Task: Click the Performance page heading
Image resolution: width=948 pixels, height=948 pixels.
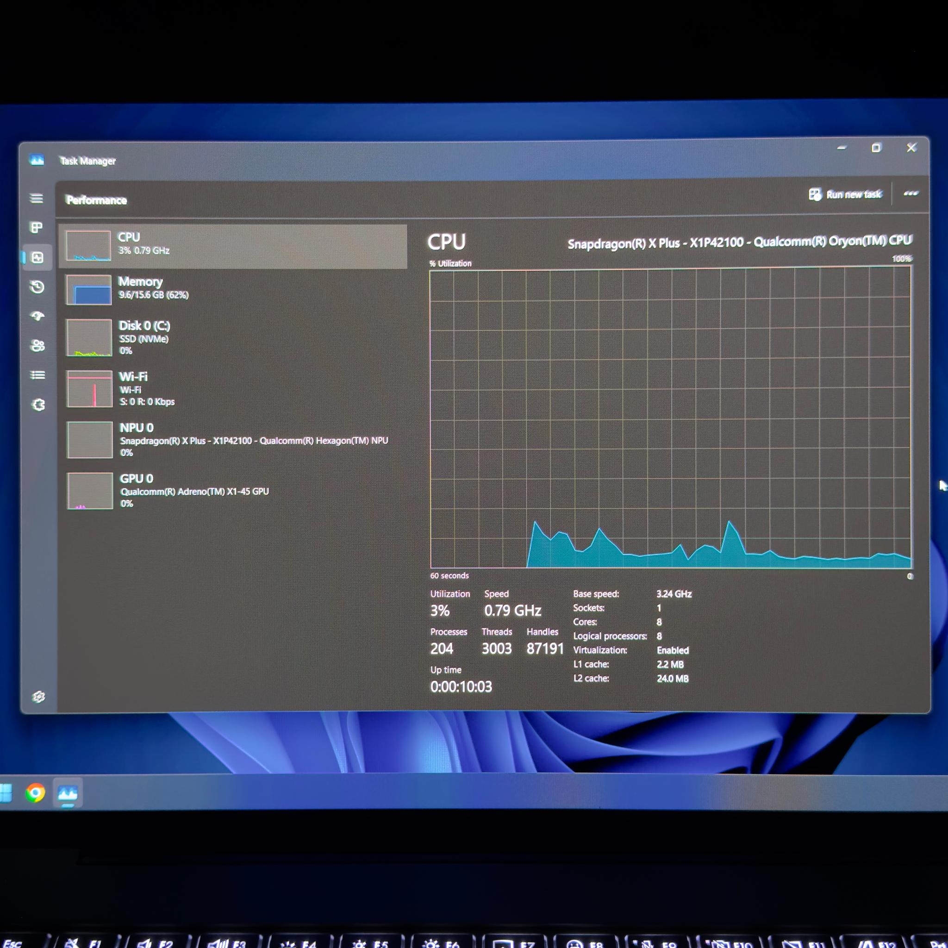Action: point(97,200)
